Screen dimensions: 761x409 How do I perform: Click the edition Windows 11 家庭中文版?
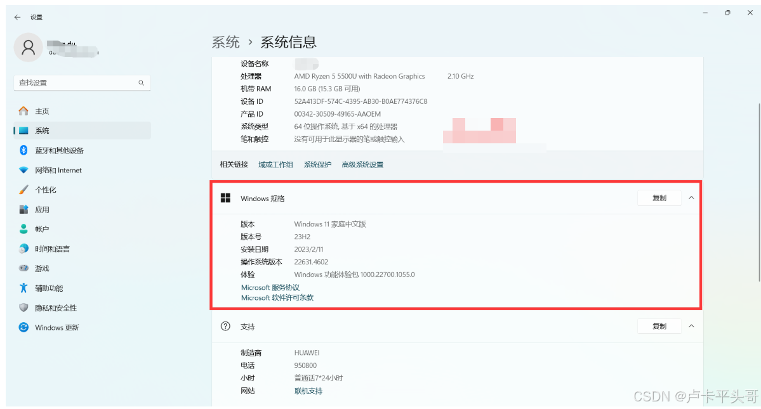pyautogui.click(x=330, y=224)
